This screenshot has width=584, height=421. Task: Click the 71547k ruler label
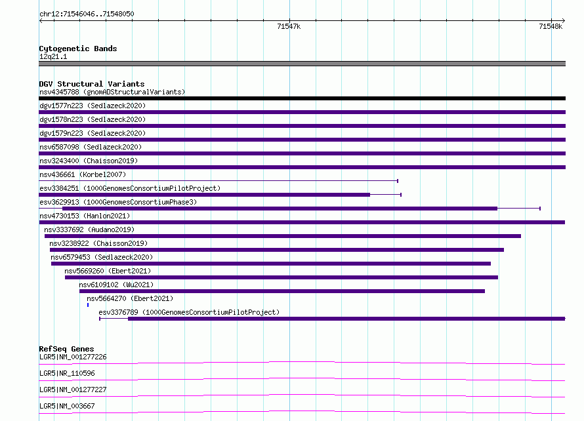click(x=289, y=26)
